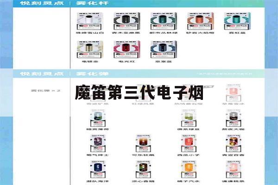278x185 pixels.
Task: Click the 草莓雪冰 flavor name
Action: point(234,104)
